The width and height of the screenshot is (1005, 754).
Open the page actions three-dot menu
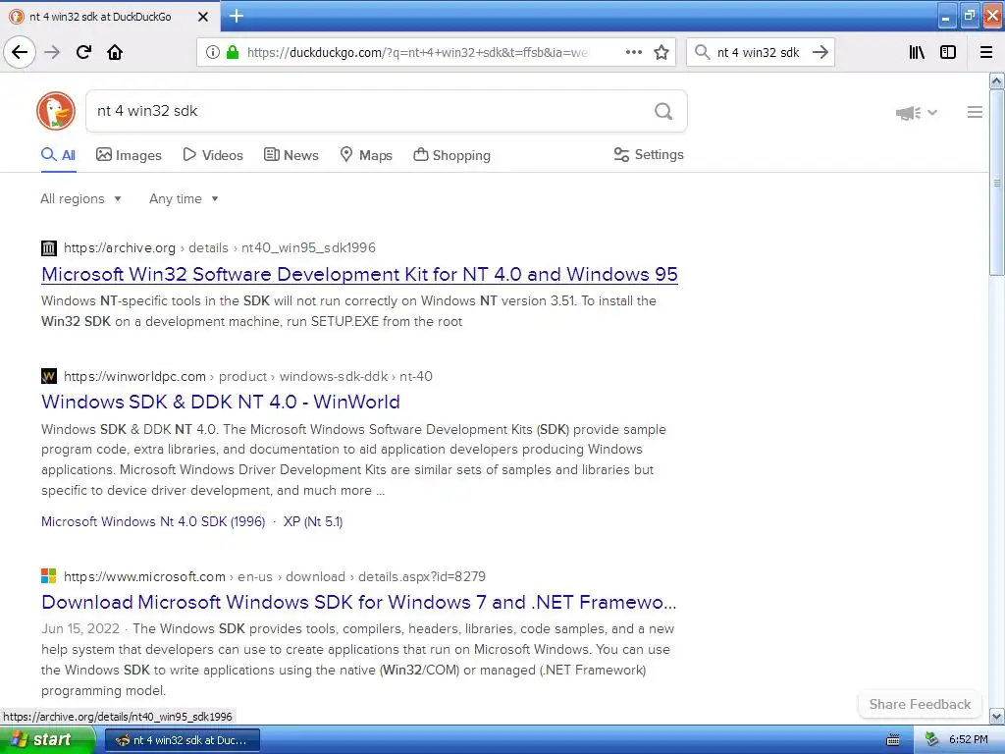633,52
